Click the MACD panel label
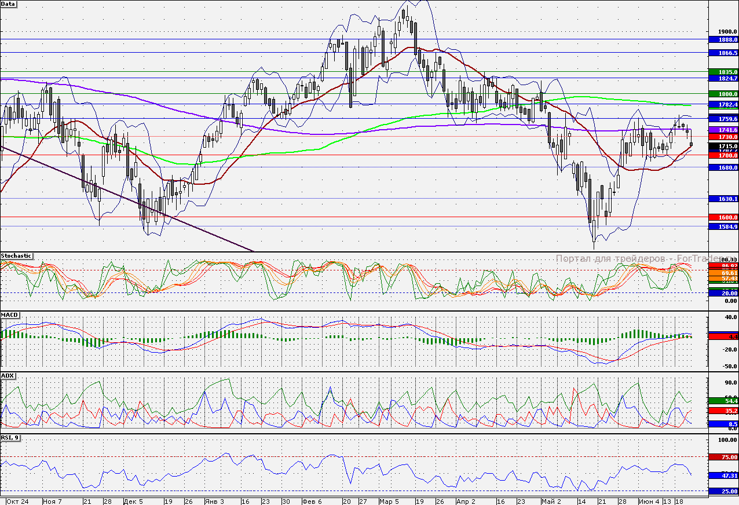739x505 pixels. point(10,315)
